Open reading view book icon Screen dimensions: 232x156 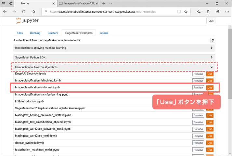[x=179, y=12]
